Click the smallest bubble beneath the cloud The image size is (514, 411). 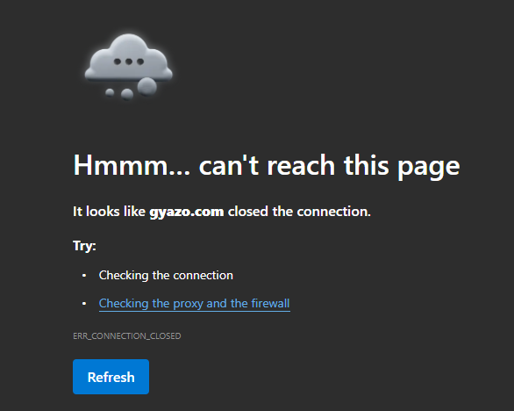pos(110,92)
